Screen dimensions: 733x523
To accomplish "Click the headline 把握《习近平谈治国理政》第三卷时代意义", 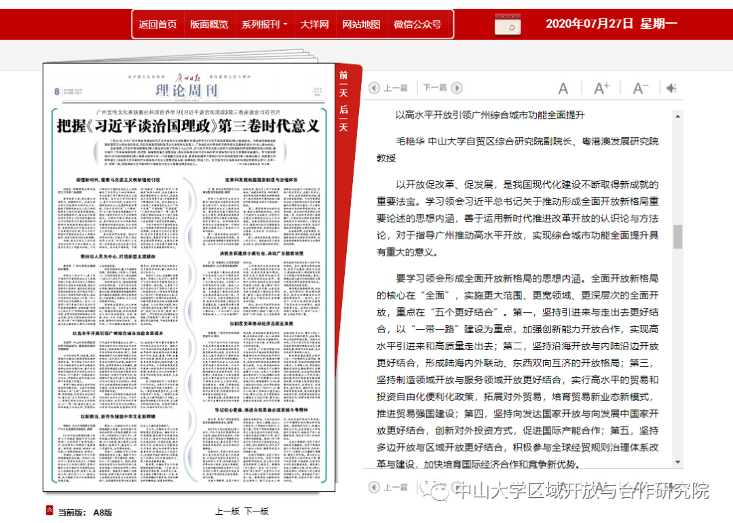I will click(x=188, y=125).
